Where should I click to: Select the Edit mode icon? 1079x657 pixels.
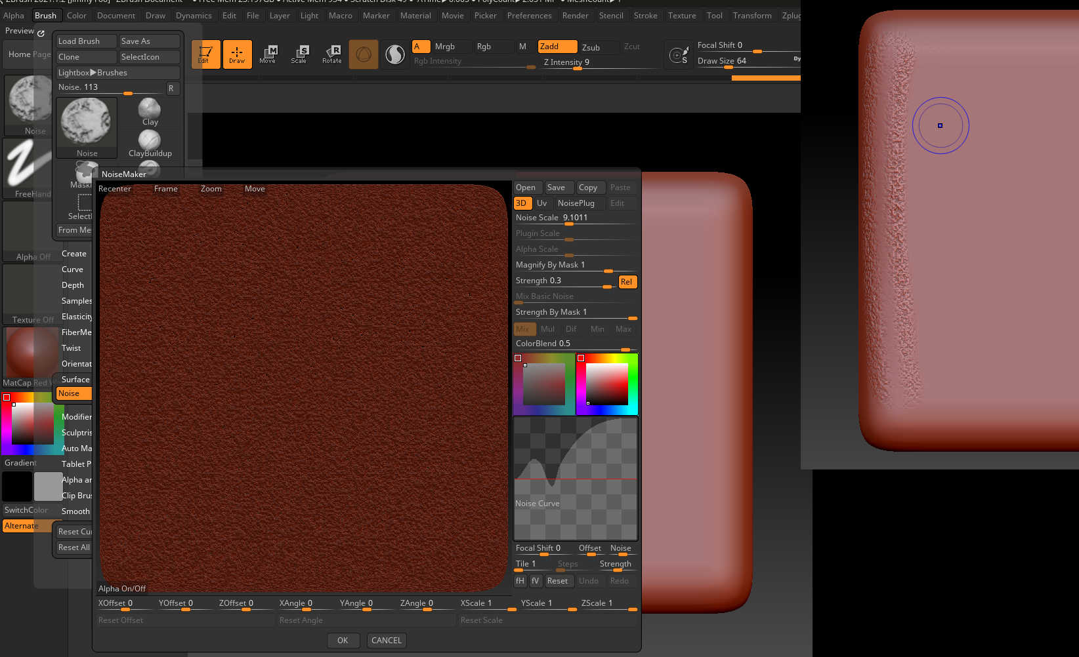pyautogui.click(x=205, y=54)
